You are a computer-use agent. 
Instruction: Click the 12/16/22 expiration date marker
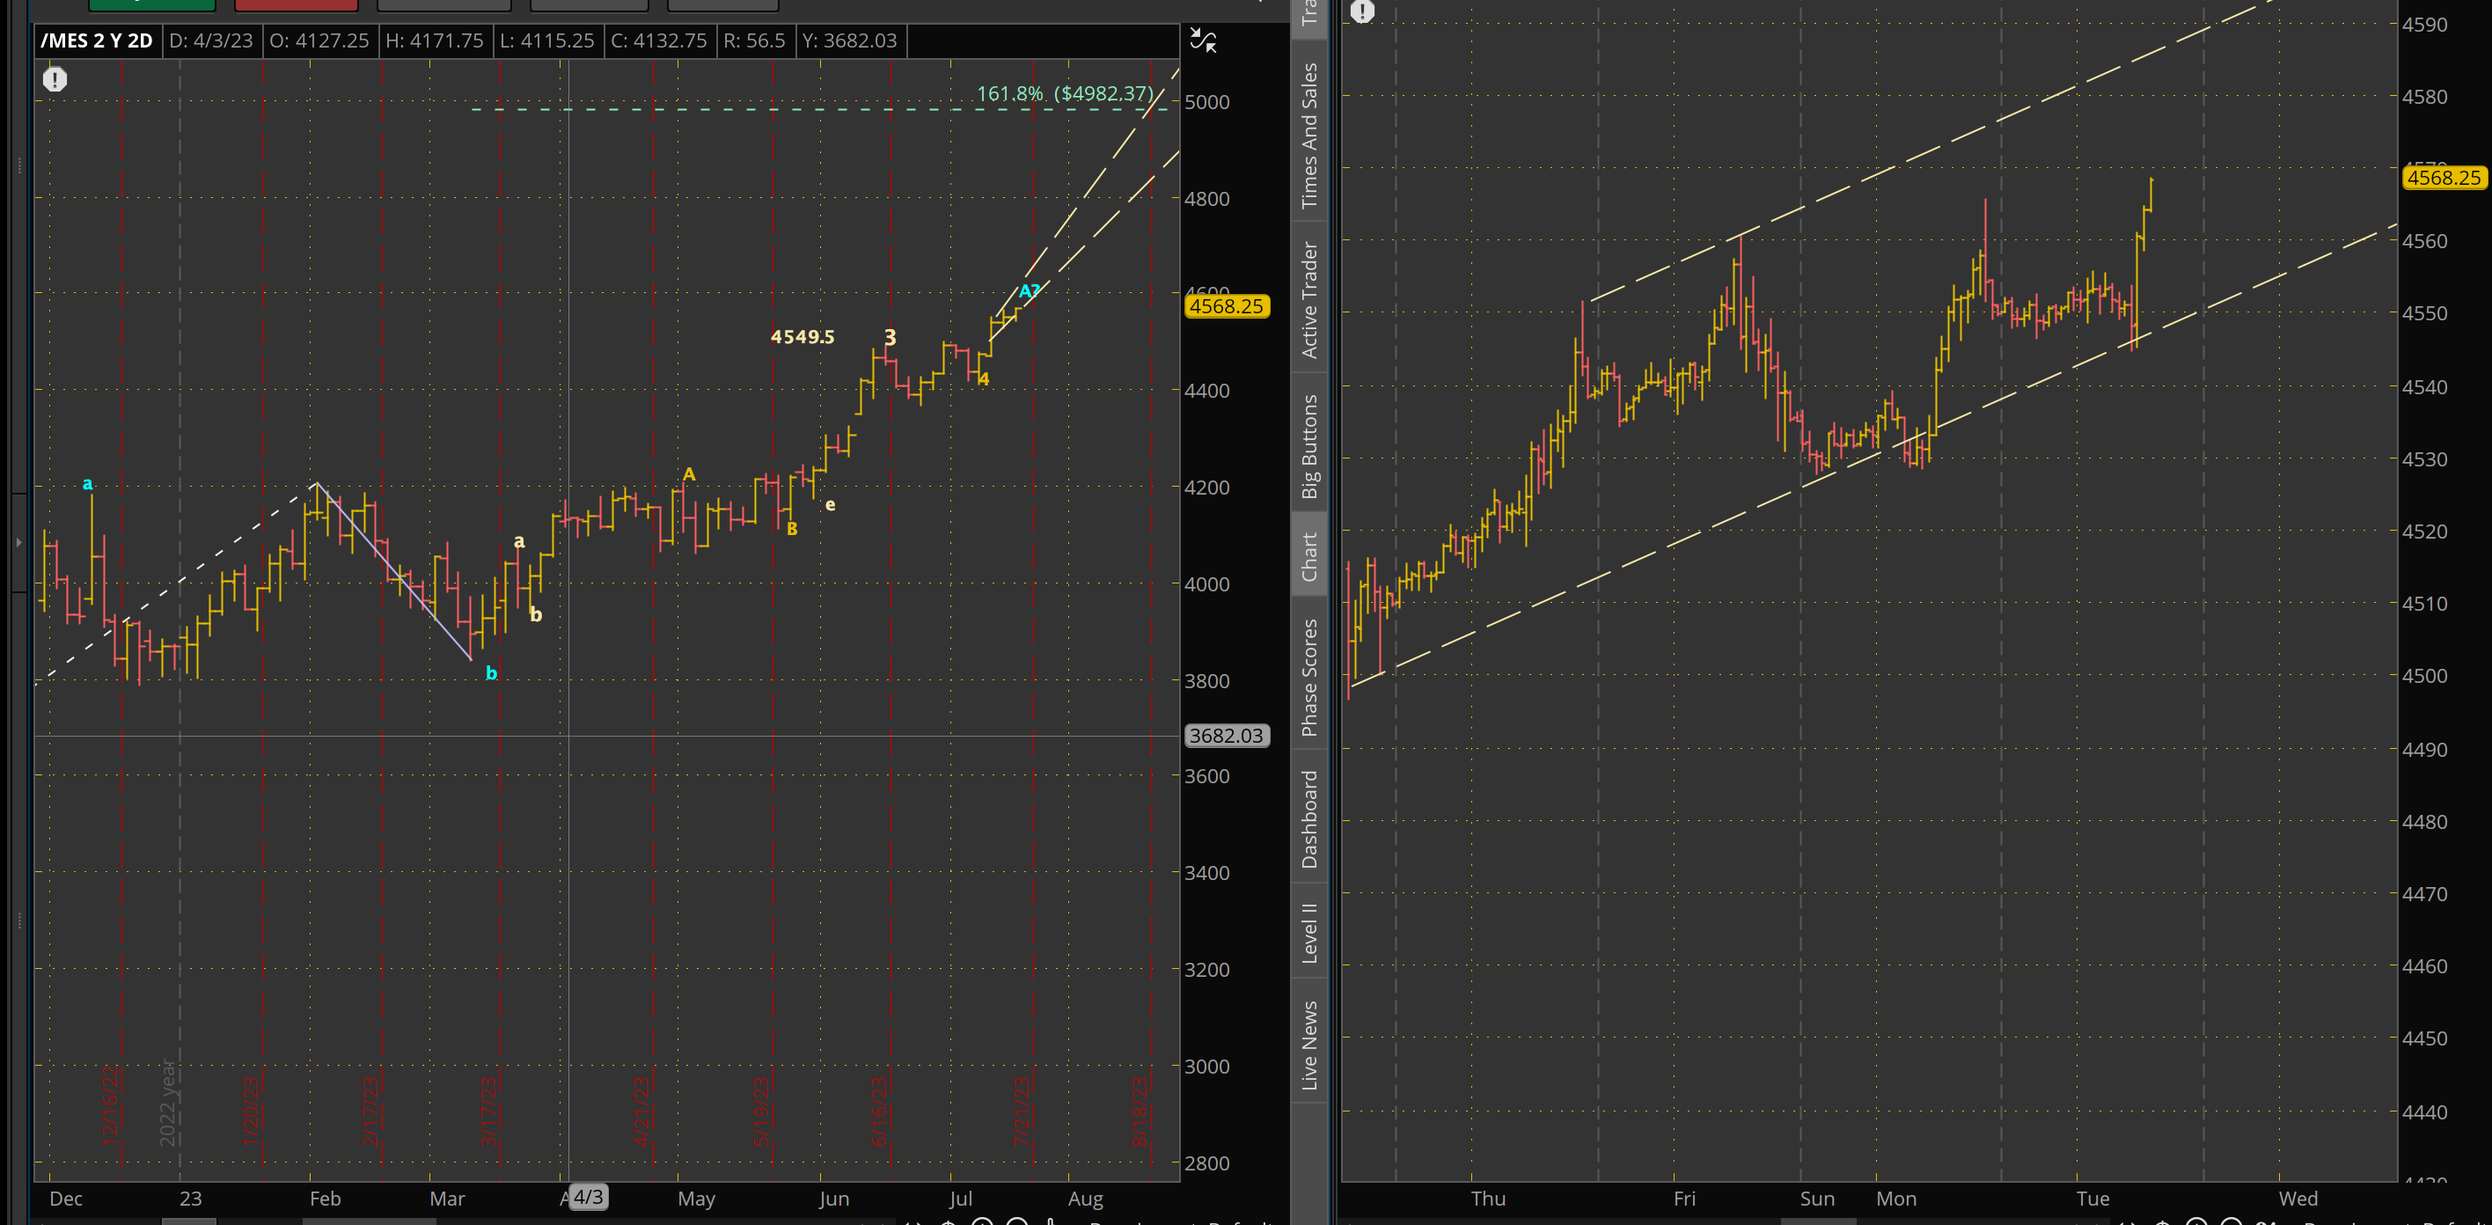pos(109,1106)
